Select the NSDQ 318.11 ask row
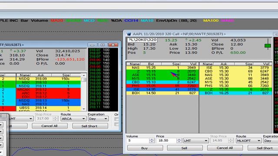 [49, 86]
